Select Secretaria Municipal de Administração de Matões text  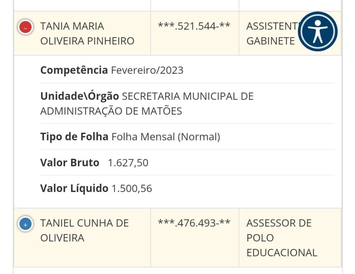pos(147,104)
